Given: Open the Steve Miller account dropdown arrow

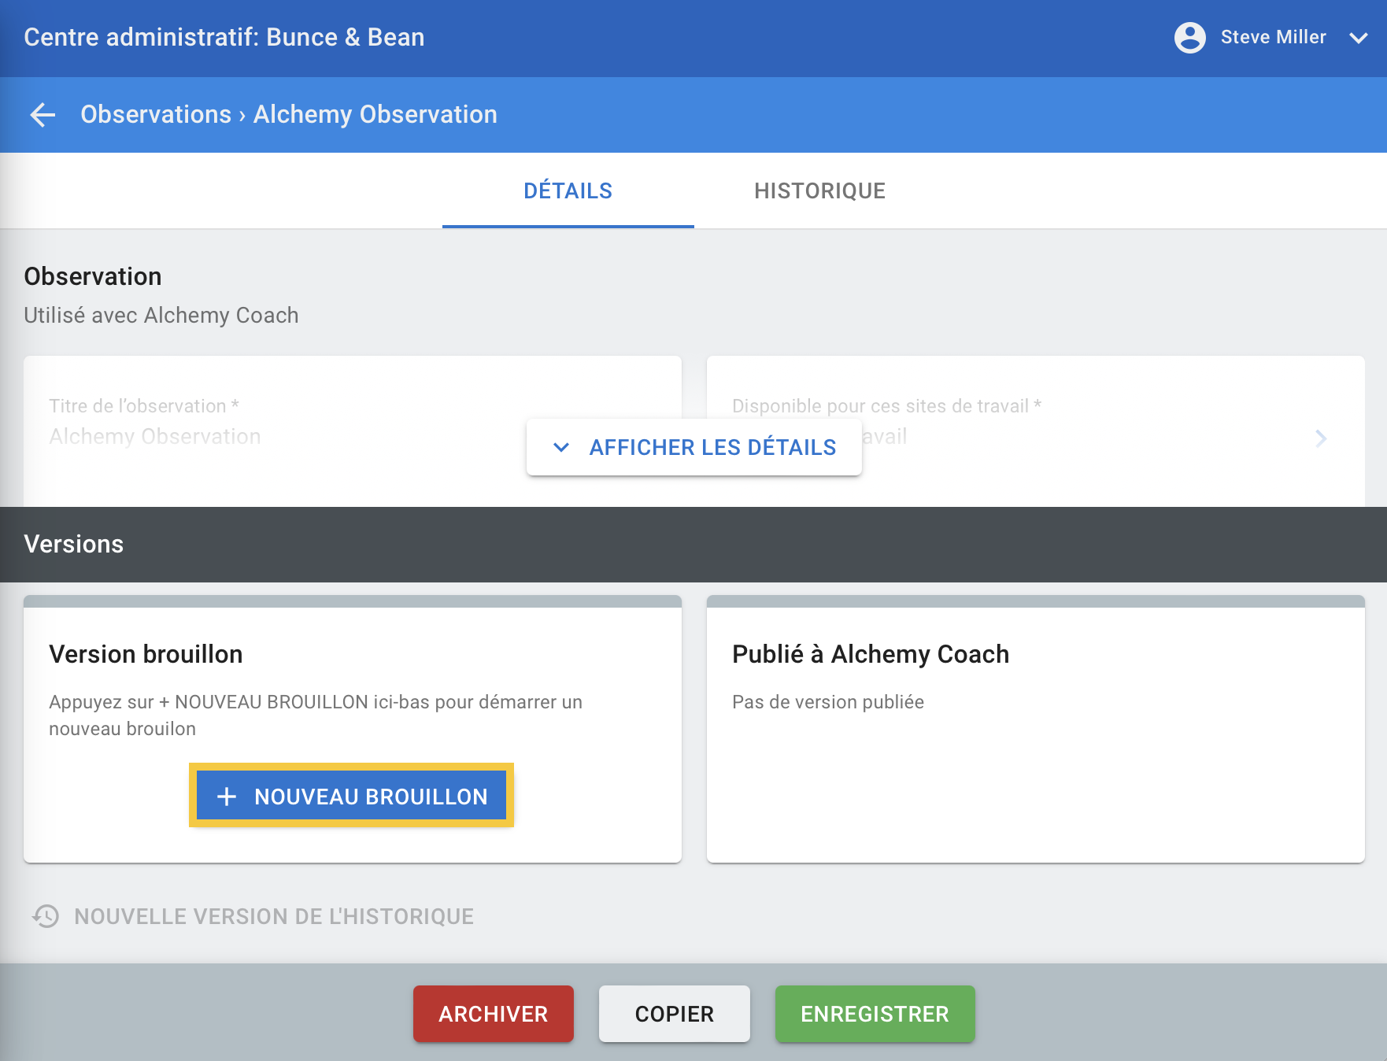Looking at the screenshot, I should 1359,38.
